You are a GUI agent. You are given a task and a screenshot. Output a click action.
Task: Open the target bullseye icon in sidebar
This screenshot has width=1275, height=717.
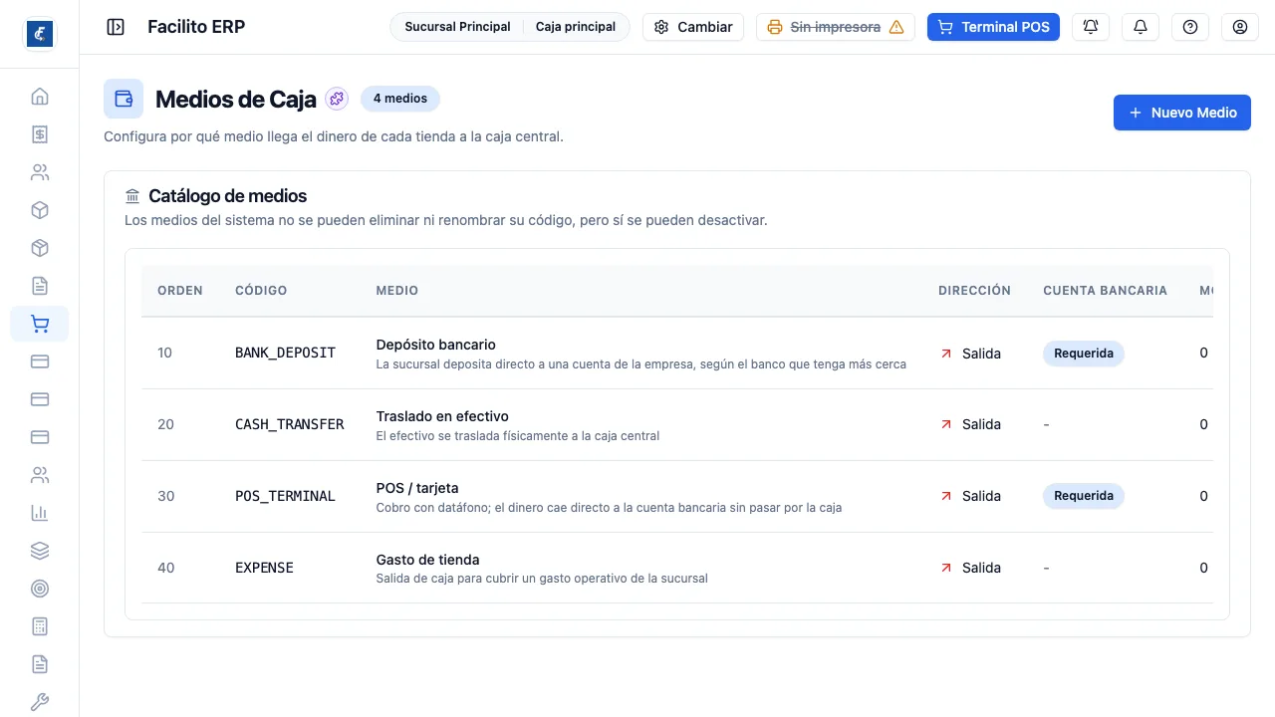click(x=40, y=589)
